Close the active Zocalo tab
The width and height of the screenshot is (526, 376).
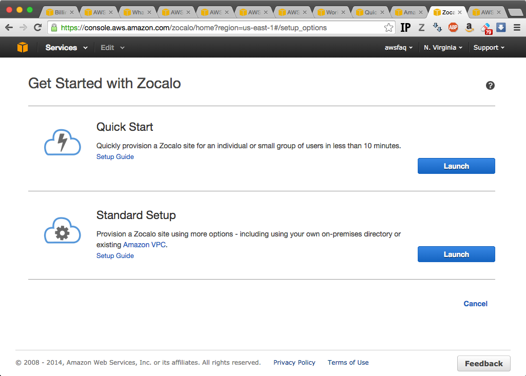click(460, 12)
